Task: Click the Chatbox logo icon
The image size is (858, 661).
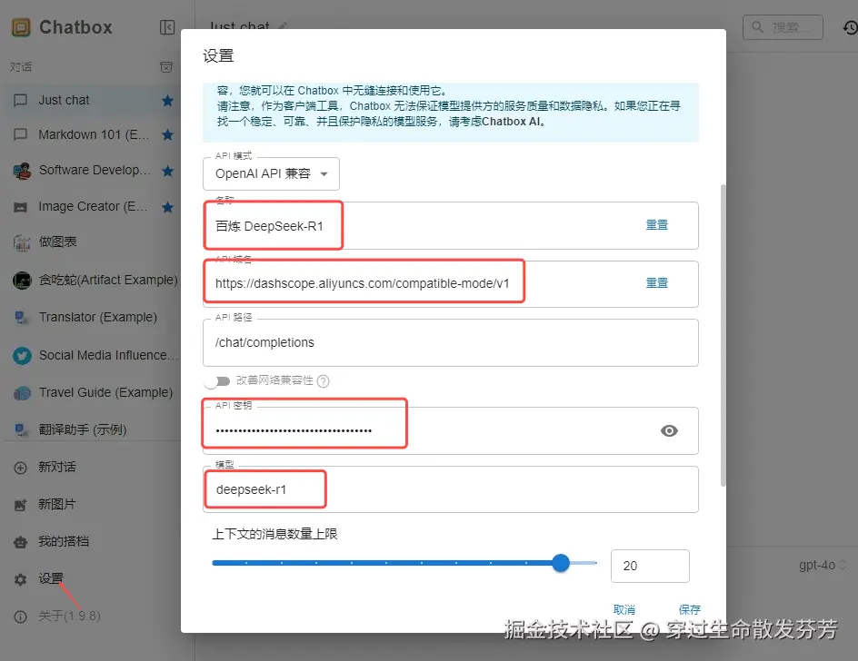Action: tap(21, 27)
